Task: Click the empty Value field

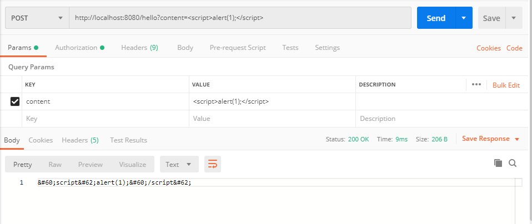Action: (x=273, y=119)
